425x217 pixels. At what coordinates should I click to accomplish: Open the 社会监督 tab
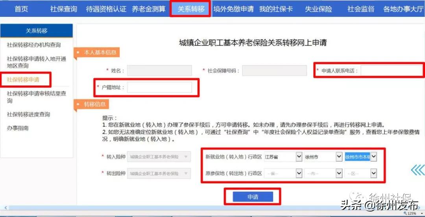point(361,9)
